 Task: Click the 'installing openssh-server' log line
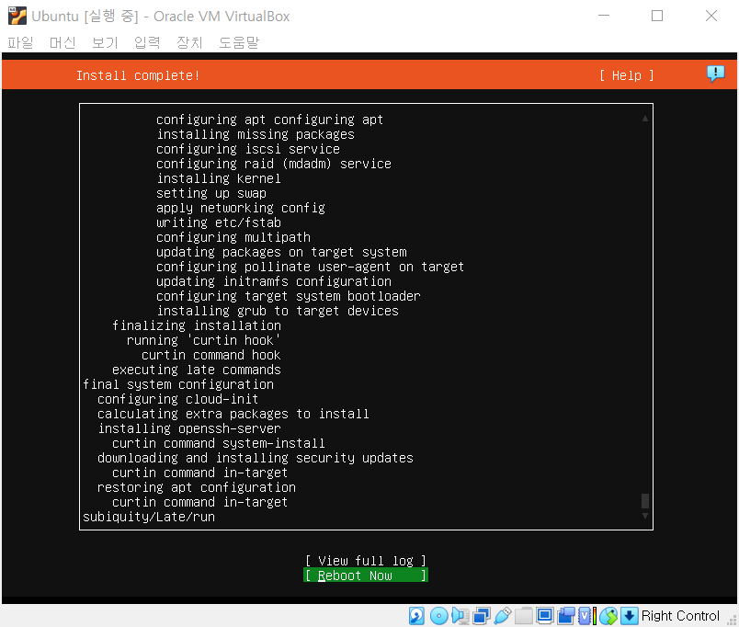[x=189, y=428]
